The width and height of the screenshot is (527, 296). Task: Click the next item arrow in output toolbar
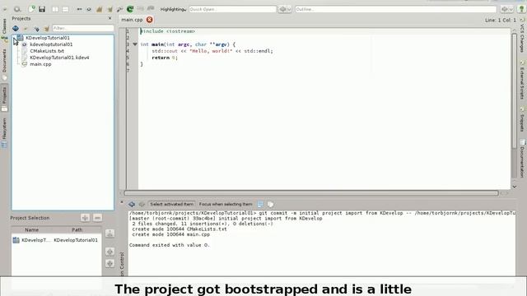coord(142,204)
